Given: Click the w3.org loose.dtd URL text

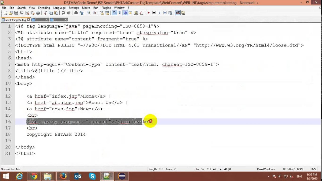Looking at the screenshot, I should coord(247,45).
